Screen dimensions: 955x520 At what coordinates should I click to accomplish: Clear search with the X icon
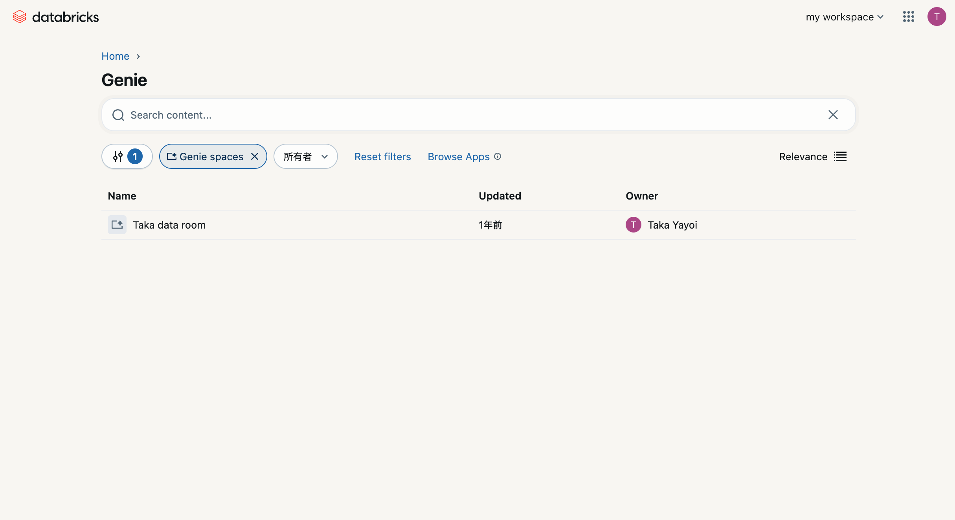tap(833, 115)
